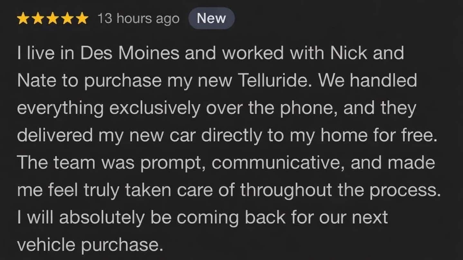Viewport: 463px width, 260px height.
Task: Click the words "Des Moines" in review
Action: [130, 53]
